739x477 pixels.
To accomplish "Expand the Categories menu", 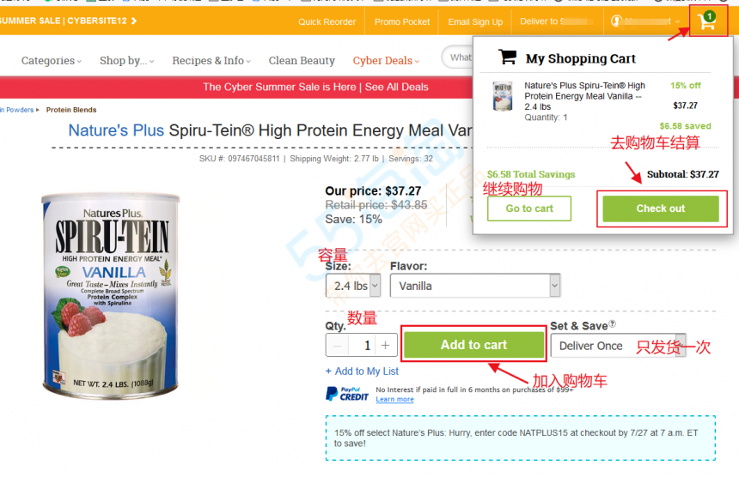I will 52,61.
